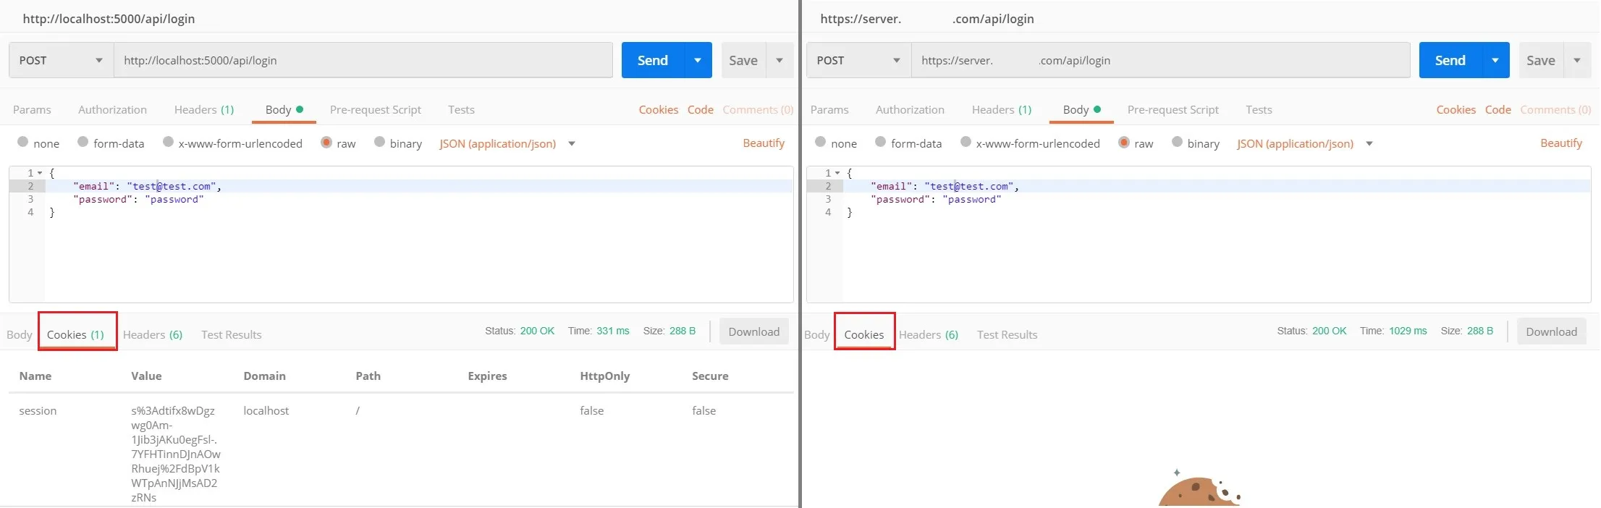Select the binary radio in the localhost window
Image resolution: width=1601 pixels, height=508 pixels.
(x=379, y=143)
